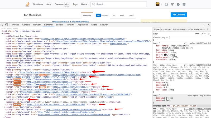Open the Jobs nav link
This screenshot has width=211, height=118.
(49, 4)
